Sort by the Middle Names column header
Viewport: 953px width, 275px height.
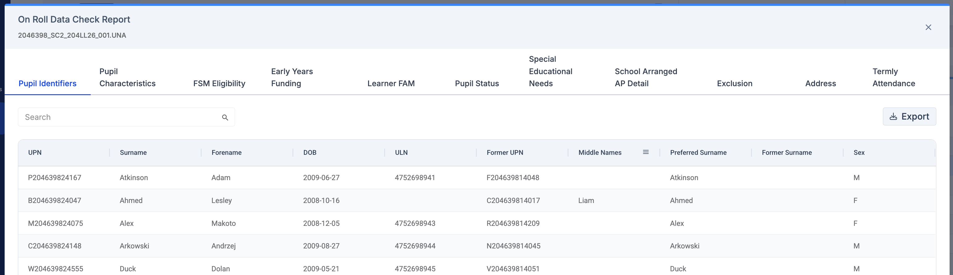(600, 153)
